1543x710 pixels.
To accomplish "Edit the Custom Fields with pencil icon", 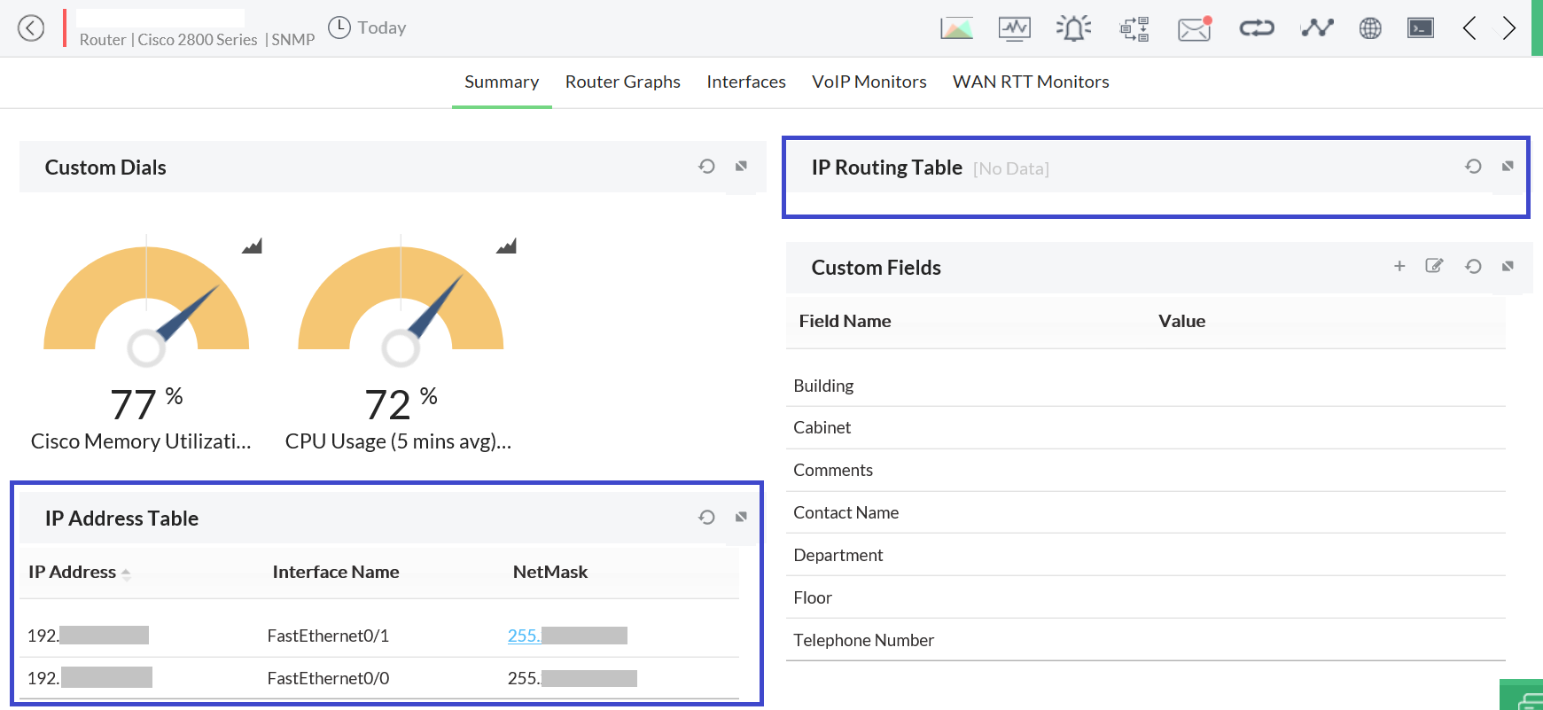I will click(1434, 266).
